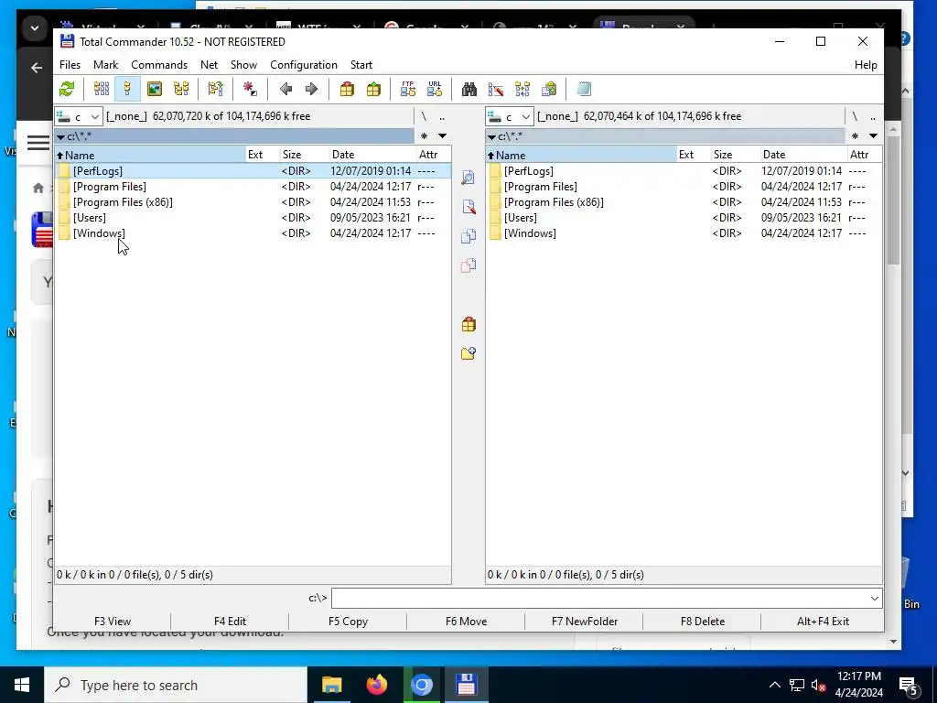This screenshot has width=937, height=703.
Task: Click the F8 Delete button
Action: (x=703, y=622)
